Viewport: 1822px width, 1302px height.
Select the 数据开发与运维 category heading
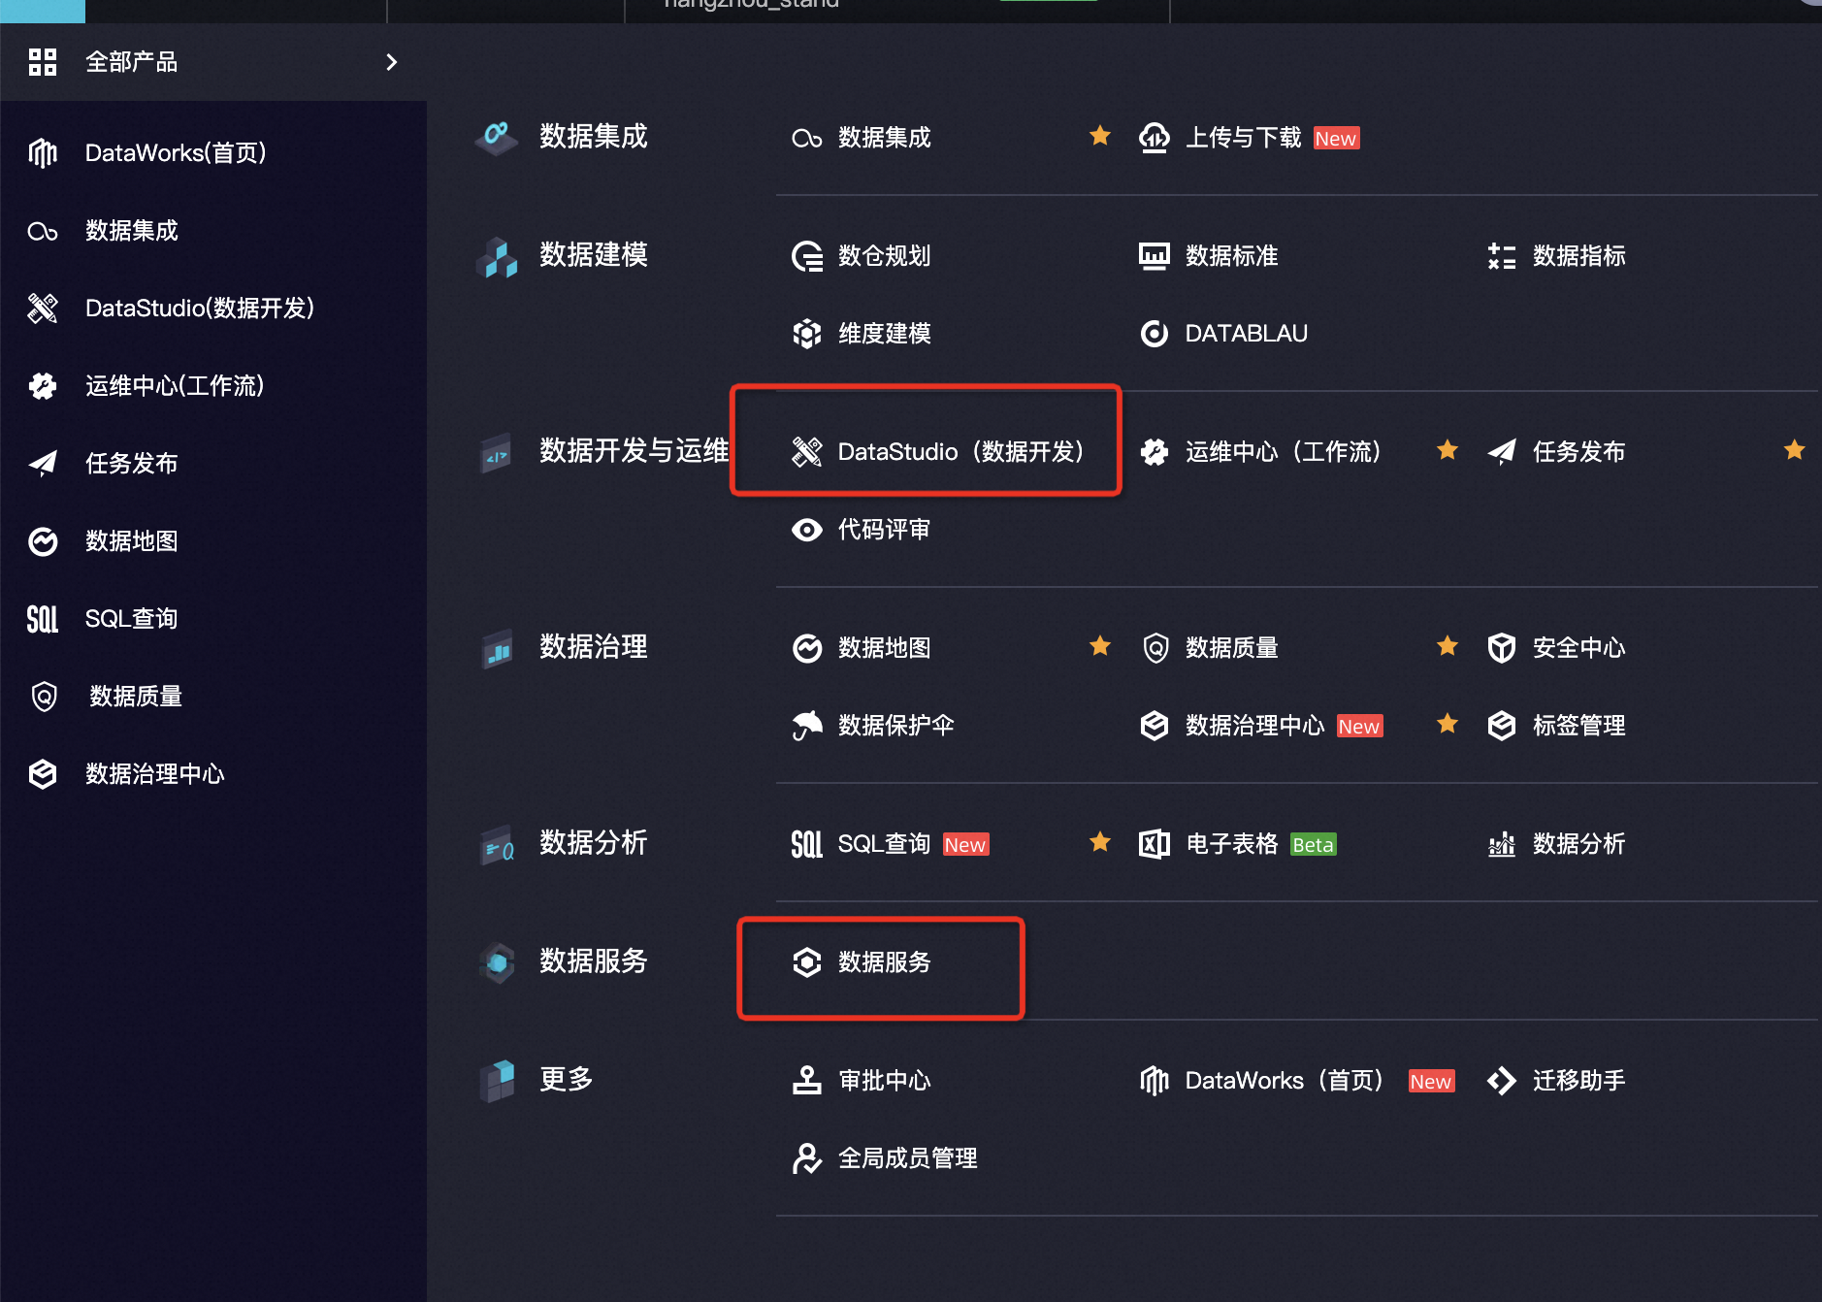634,451
